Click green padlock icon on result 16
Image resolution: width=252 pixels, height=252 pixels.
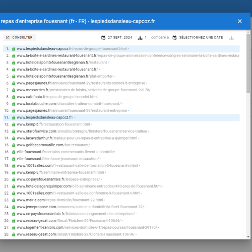14,152
